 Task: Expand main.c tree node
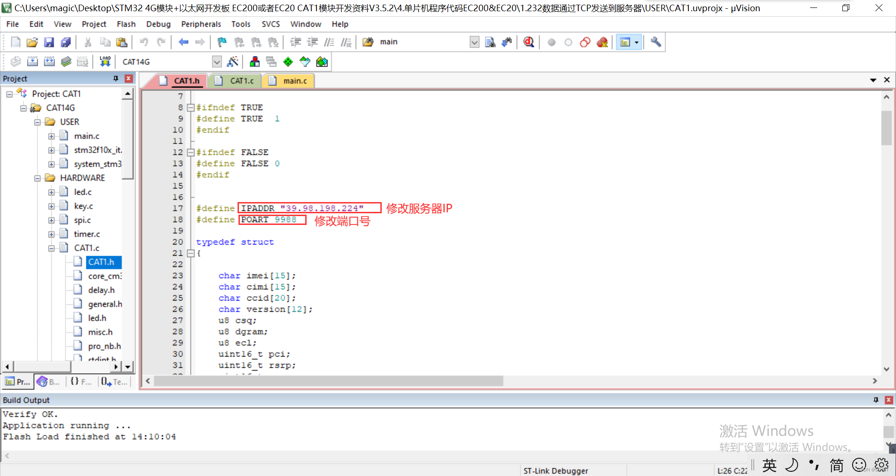pos(51,136)
